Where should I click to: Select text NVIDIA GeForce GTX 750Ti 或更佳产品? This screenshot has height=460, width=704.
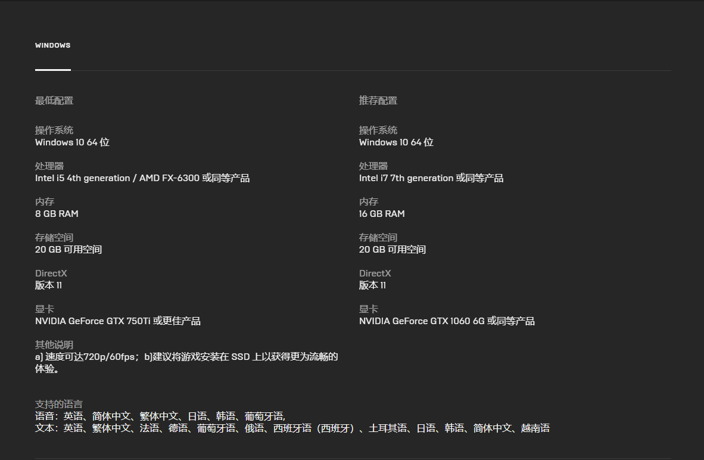[x=118, y=321]
